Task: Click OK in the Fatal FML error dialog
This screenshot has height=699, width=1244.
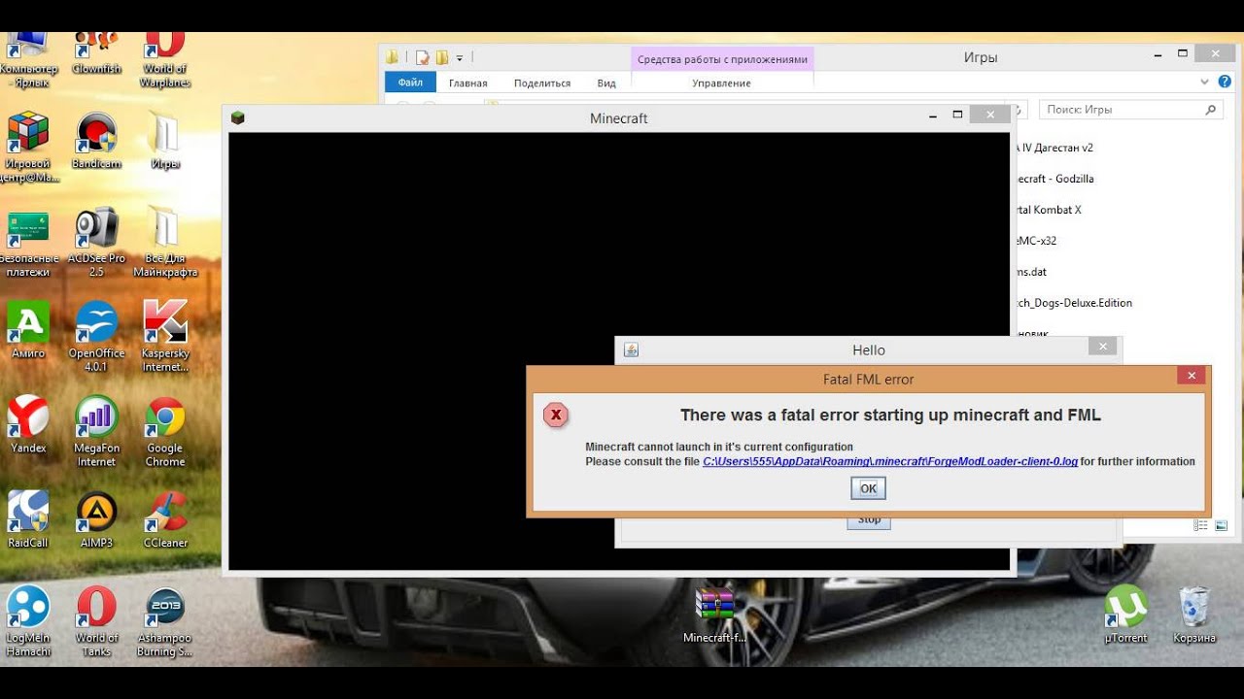Action: (868, 488)
